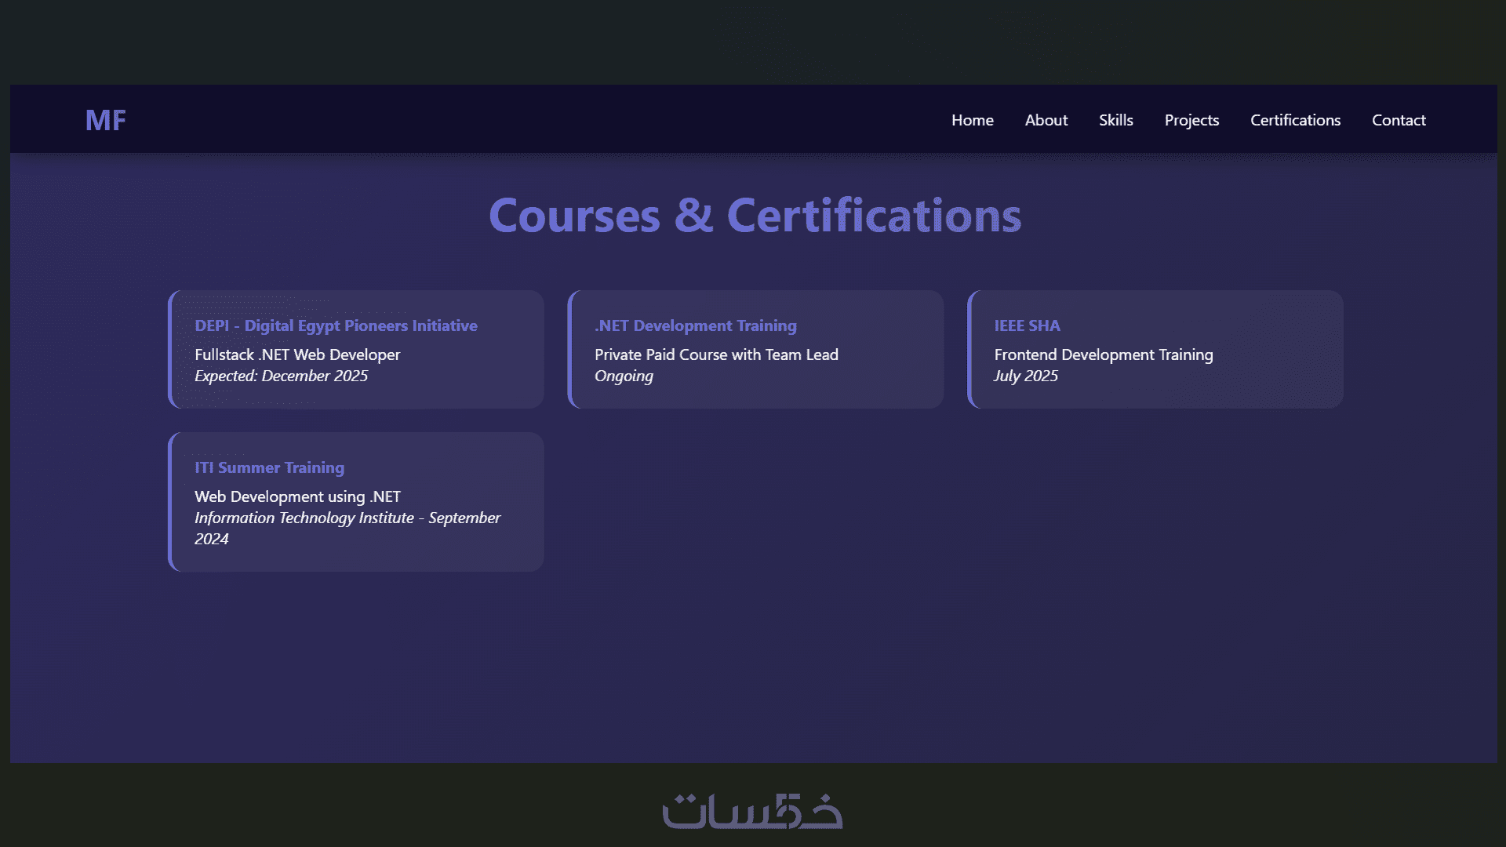The width and height of the screenshot is (1506, 847).
Task: Click the Courses & Certifications heading
Action: coord(755,216)
